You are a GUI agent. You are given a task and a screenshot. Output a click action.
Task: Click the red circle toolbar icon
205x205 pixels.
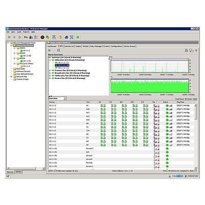(x=43, y=37)
